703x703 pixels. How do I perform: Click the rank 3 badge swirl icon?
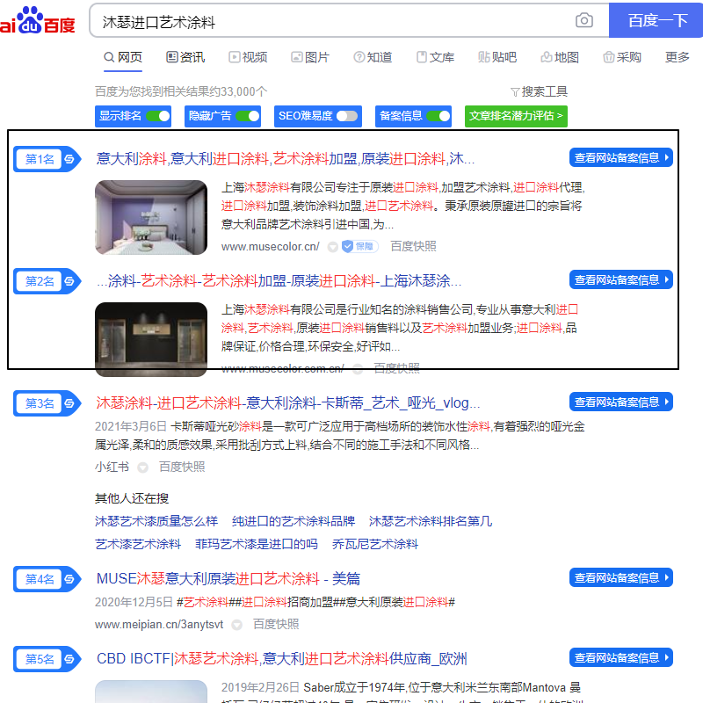[x=69, y=403]
